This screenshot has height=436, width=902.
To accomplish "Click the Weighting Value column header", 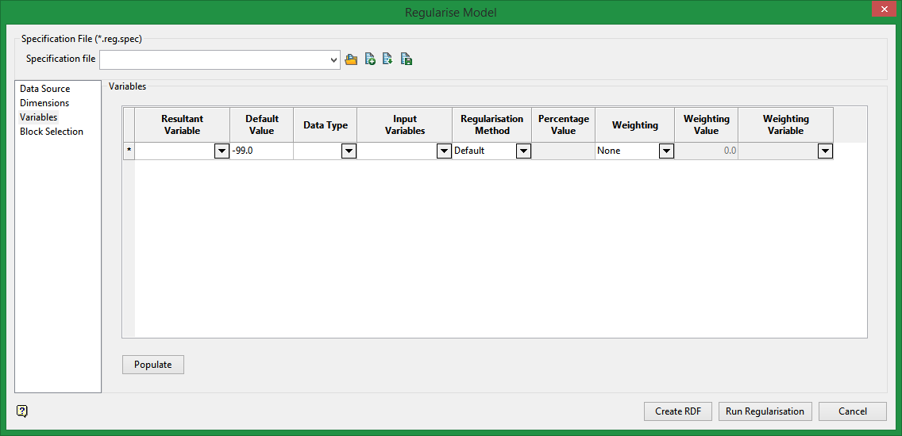I will [707, 124].
